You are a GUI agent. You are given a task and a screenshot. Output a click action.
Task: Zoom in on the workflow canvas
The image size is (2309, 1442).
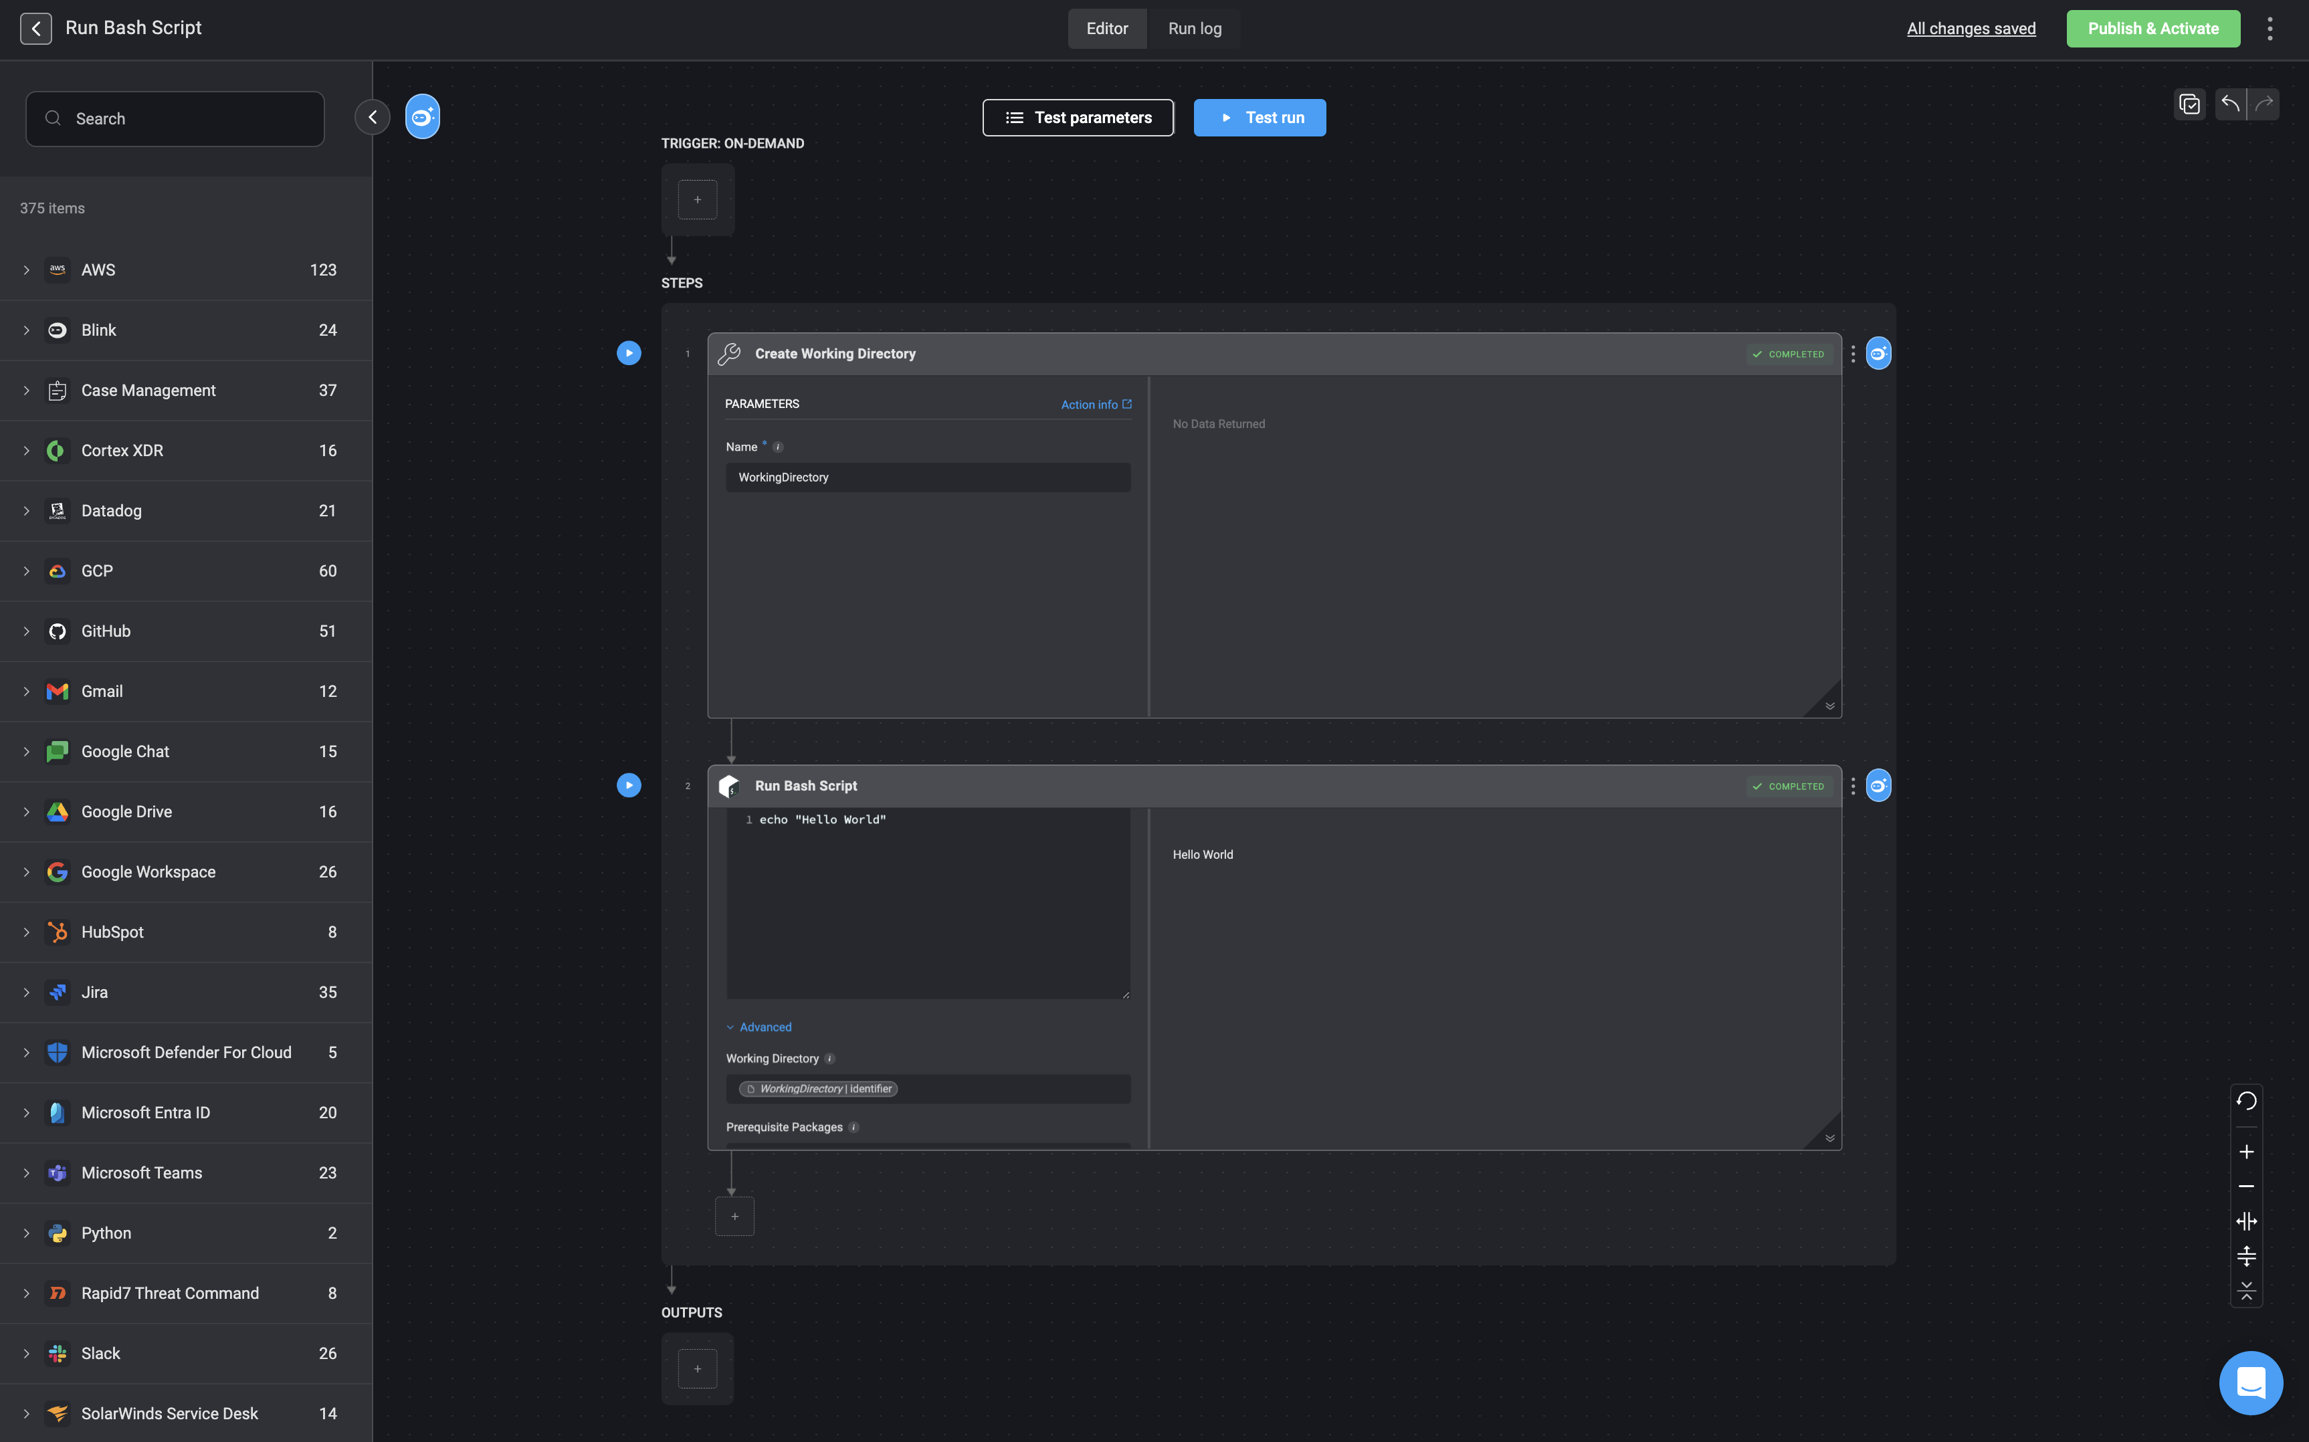[2246, 1152]
